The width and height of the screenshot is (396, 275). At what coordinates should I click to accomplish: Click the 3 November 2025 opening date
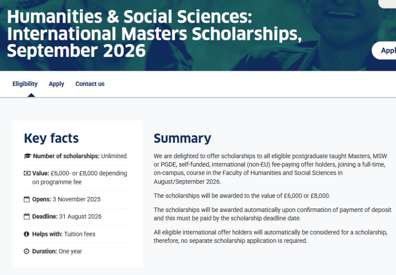pos(77,199)
